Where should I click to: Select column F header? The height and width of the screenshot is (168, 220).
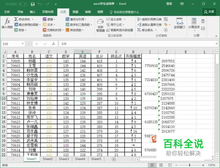point(99,52)
